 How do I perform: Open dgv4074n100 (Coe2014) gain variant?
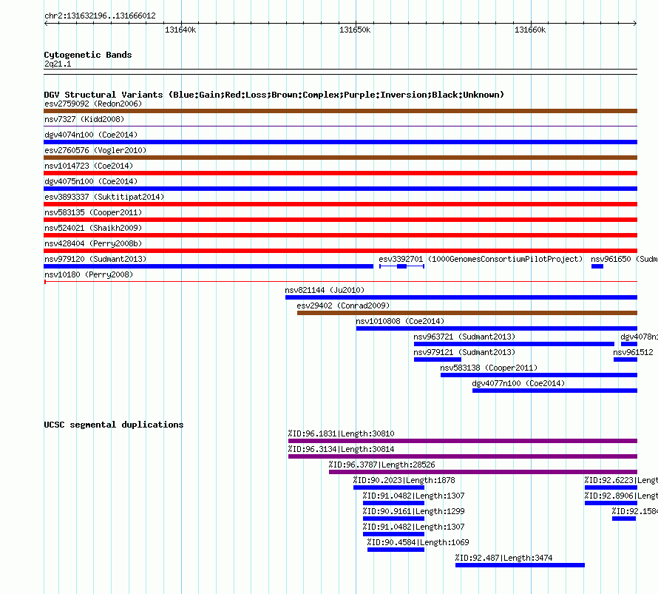(340, 142)
